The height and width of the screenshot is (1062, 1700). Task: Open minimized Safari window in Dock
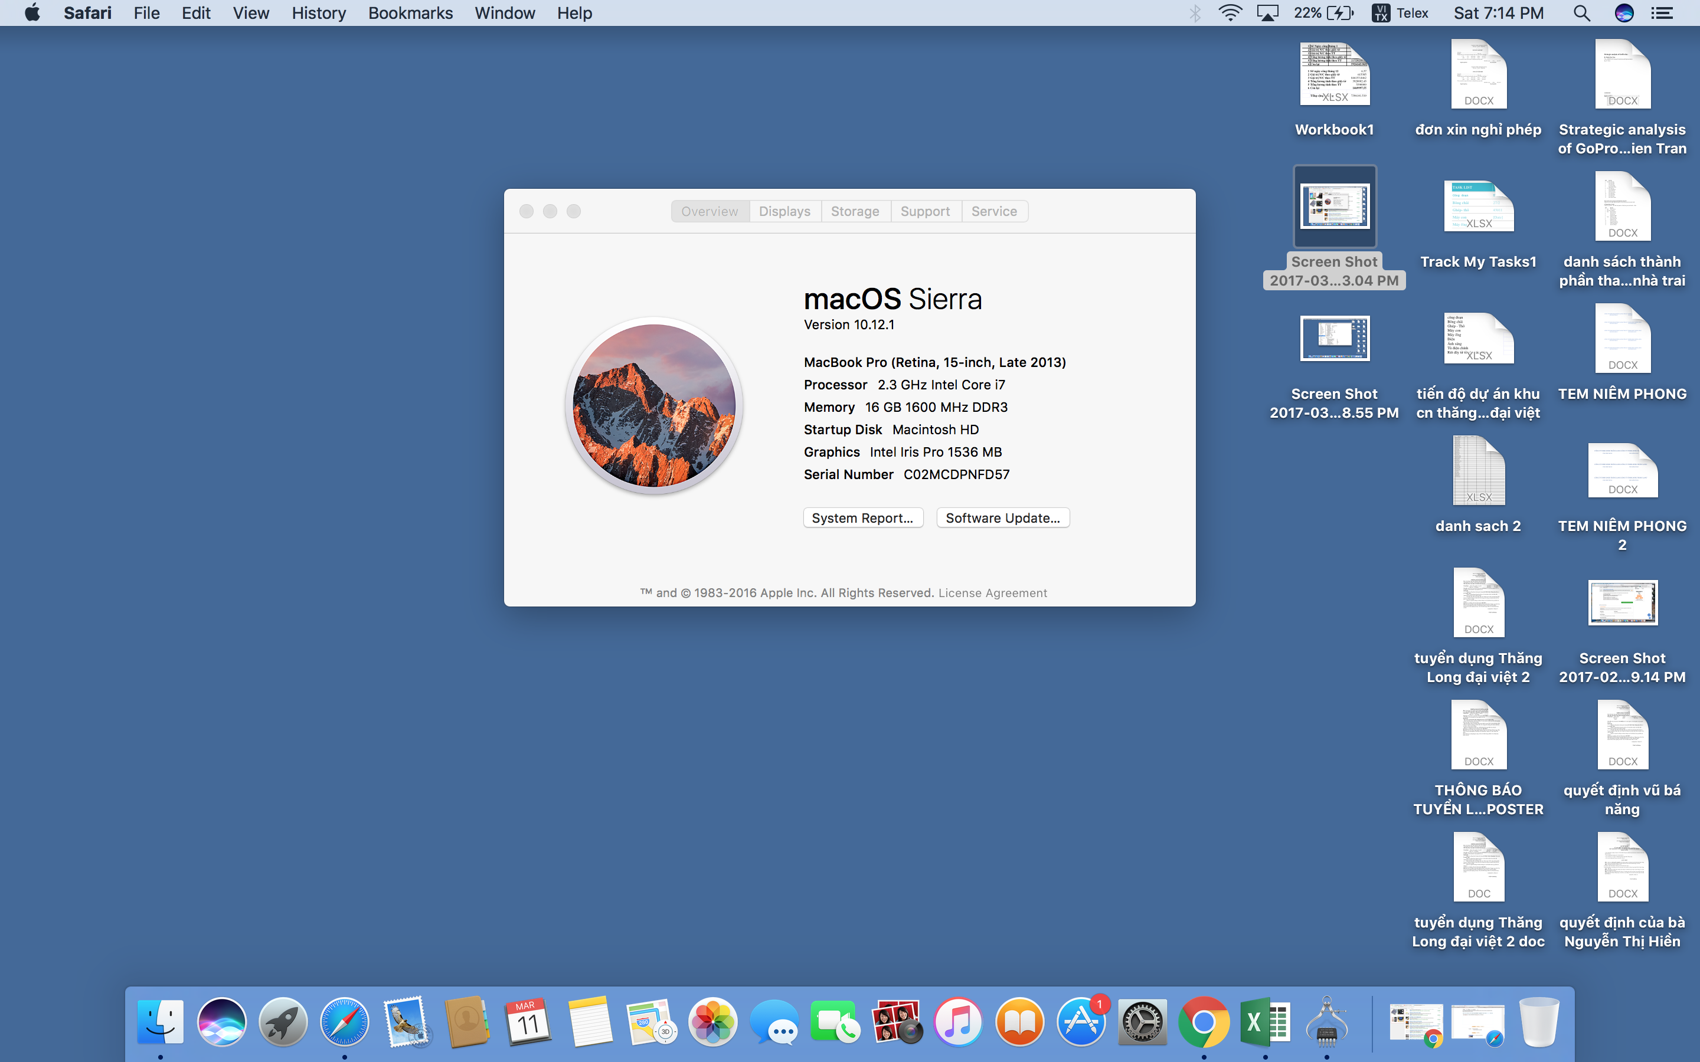tap(1477, 1024)
